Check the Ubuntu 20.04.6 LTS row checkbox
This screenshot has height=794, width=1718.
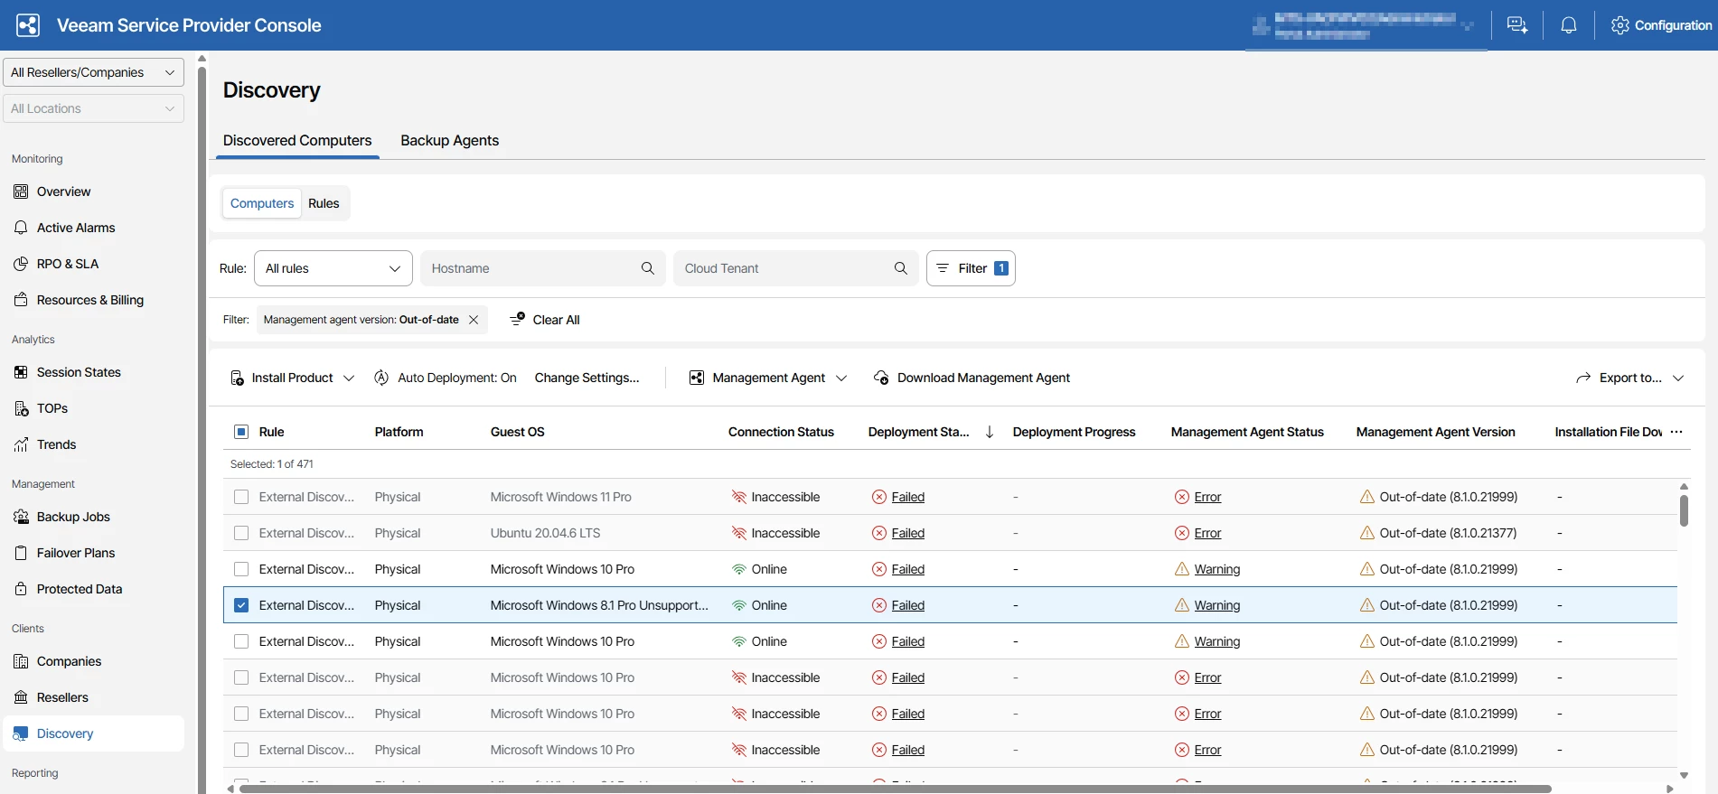[241, 533]
